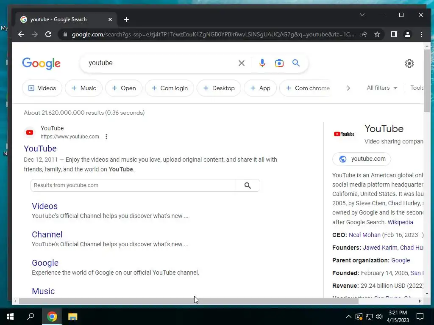434x325 pixels.
Task: Open the Videos sitelink
Action: pos(45,206)
